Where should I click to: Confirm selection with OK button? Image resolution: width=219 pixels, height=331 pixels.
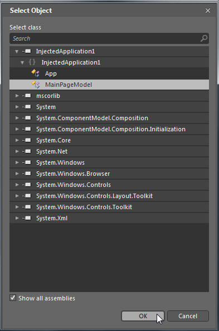coord(143,316)
